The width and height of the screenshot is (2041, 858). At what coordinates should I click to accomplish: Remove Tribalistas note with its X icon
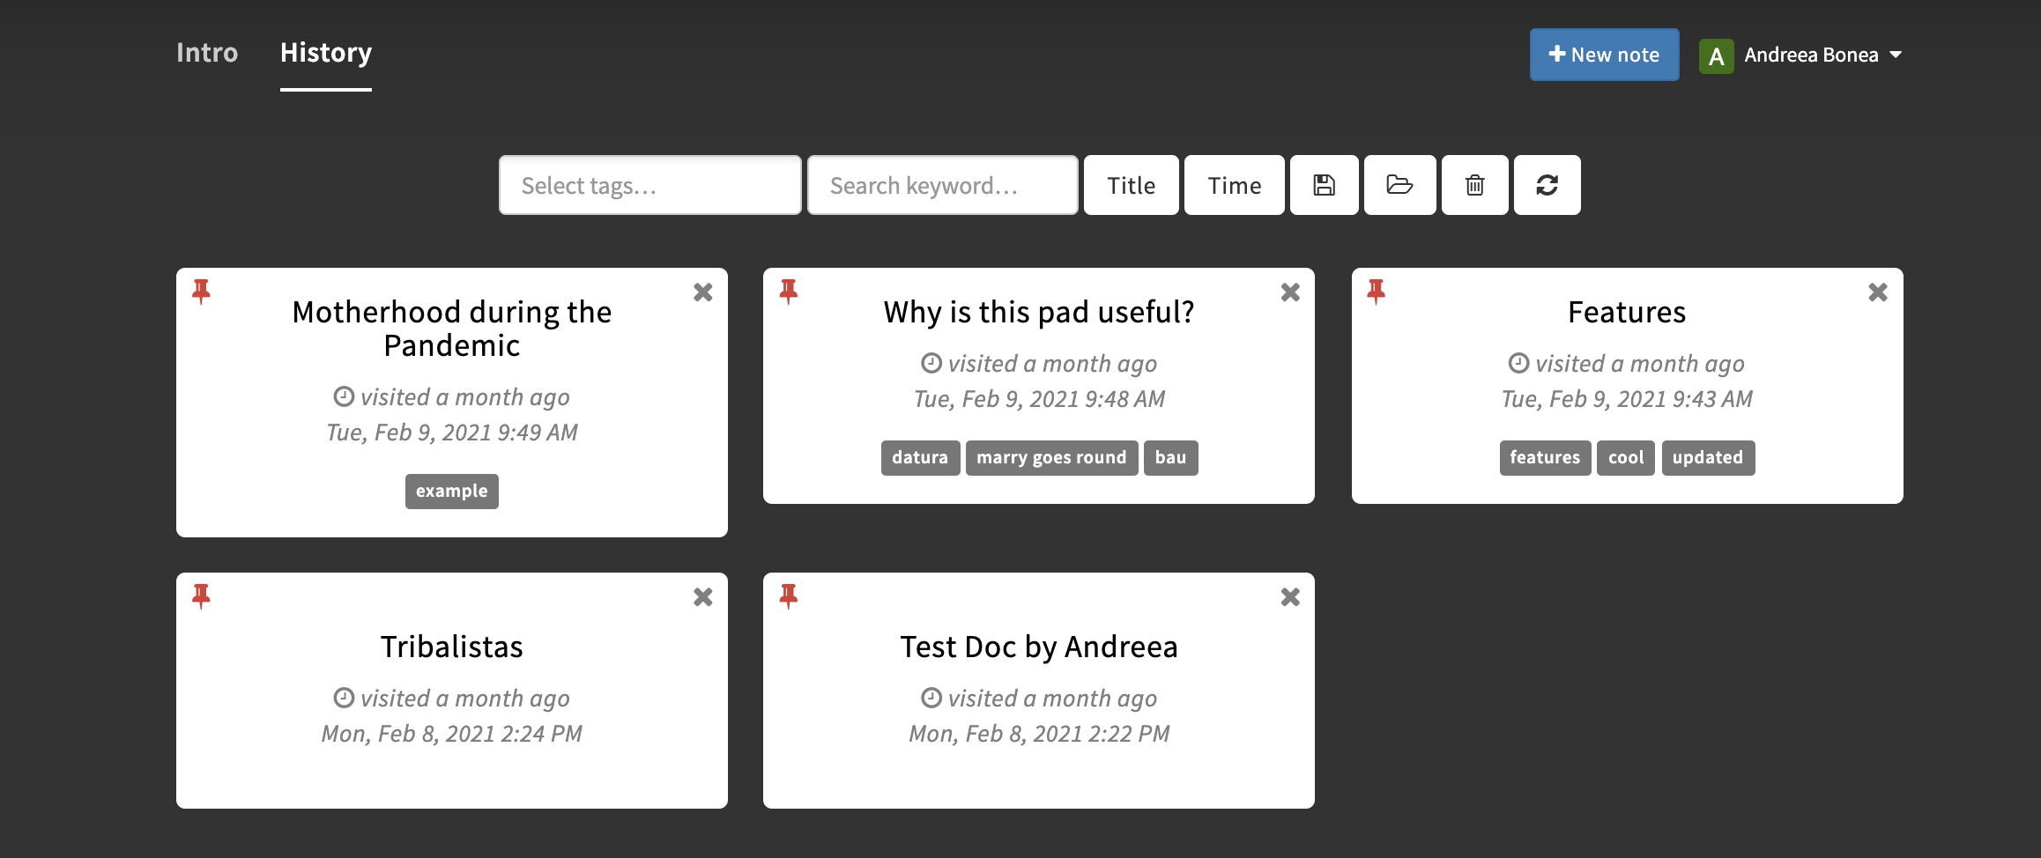coord(702,597)
